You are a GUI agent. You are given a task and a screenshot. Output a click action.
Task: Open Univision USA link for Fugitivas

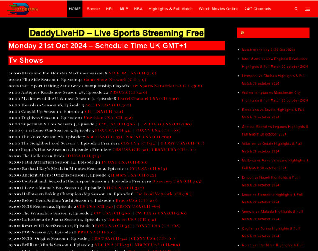tap(108, 118)
